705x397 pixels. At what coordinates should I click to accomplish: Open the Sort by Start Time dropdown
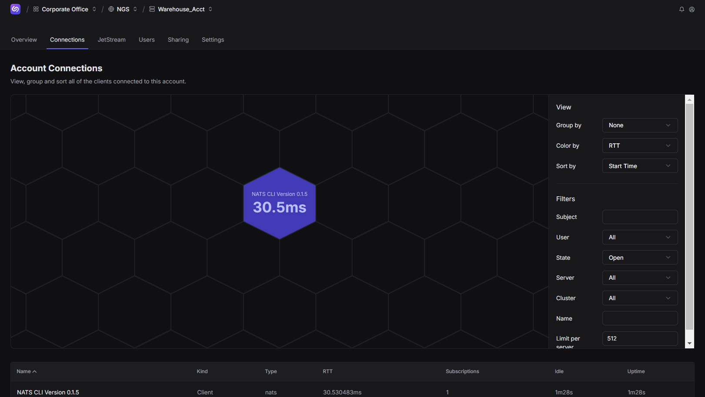pos(640,166)
